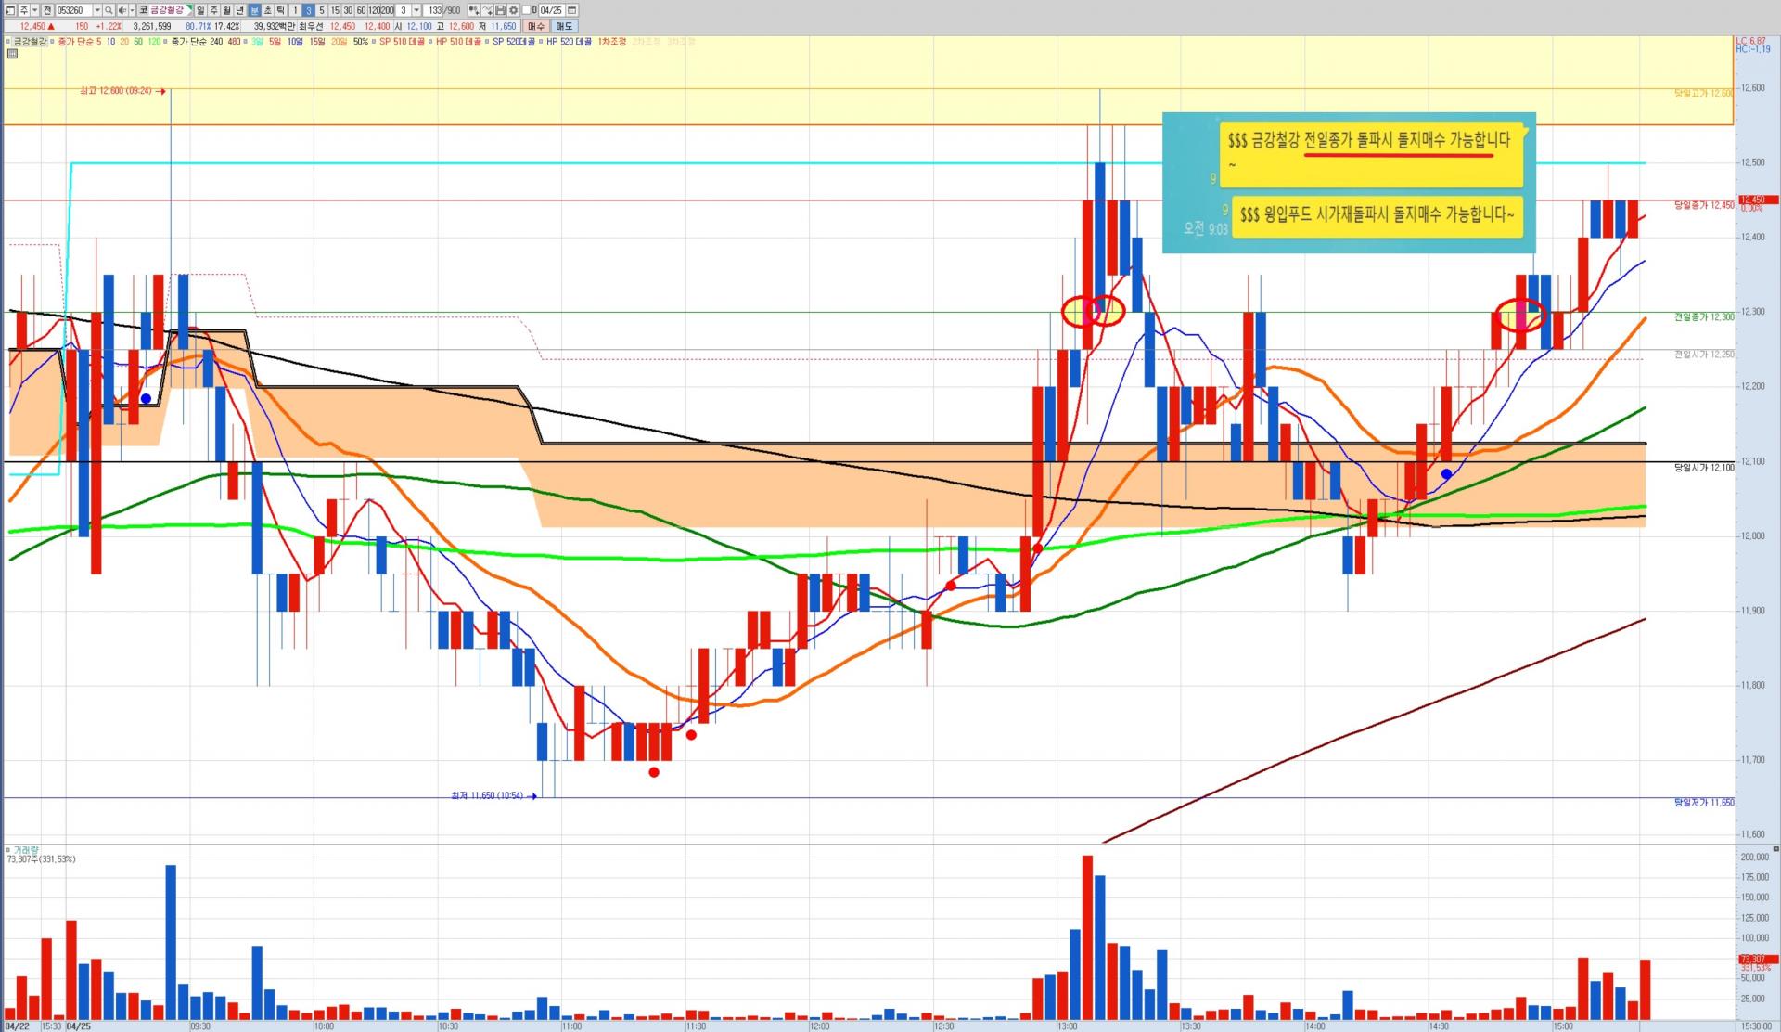Click small grid icon below 금강철강 legend

point(12,54)
